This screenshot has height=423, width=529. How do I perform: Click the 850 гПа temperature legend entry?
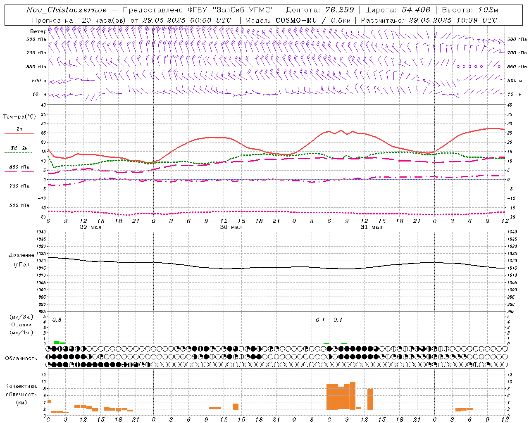click(19, 167)
